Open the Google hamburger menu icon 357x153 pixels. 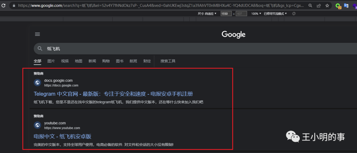pos(37,34)
